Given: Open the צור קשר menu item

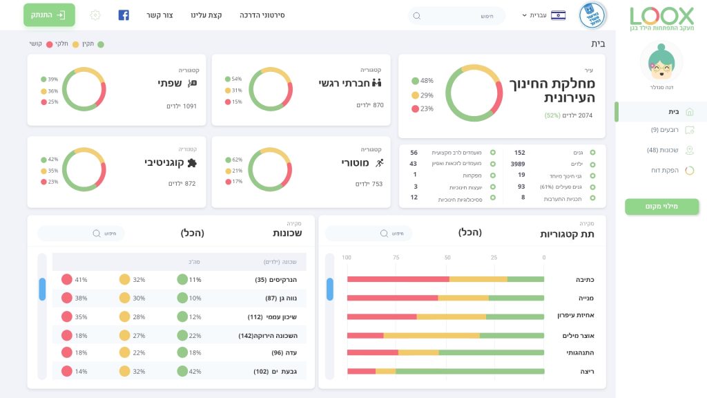Looking at the screenshot, I should coord(159,15).
